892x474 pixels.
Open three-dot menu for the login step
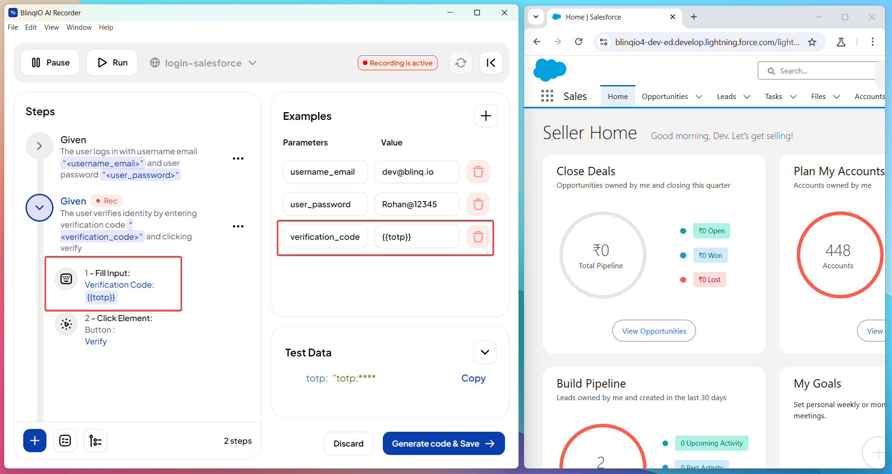pos(238,158)
